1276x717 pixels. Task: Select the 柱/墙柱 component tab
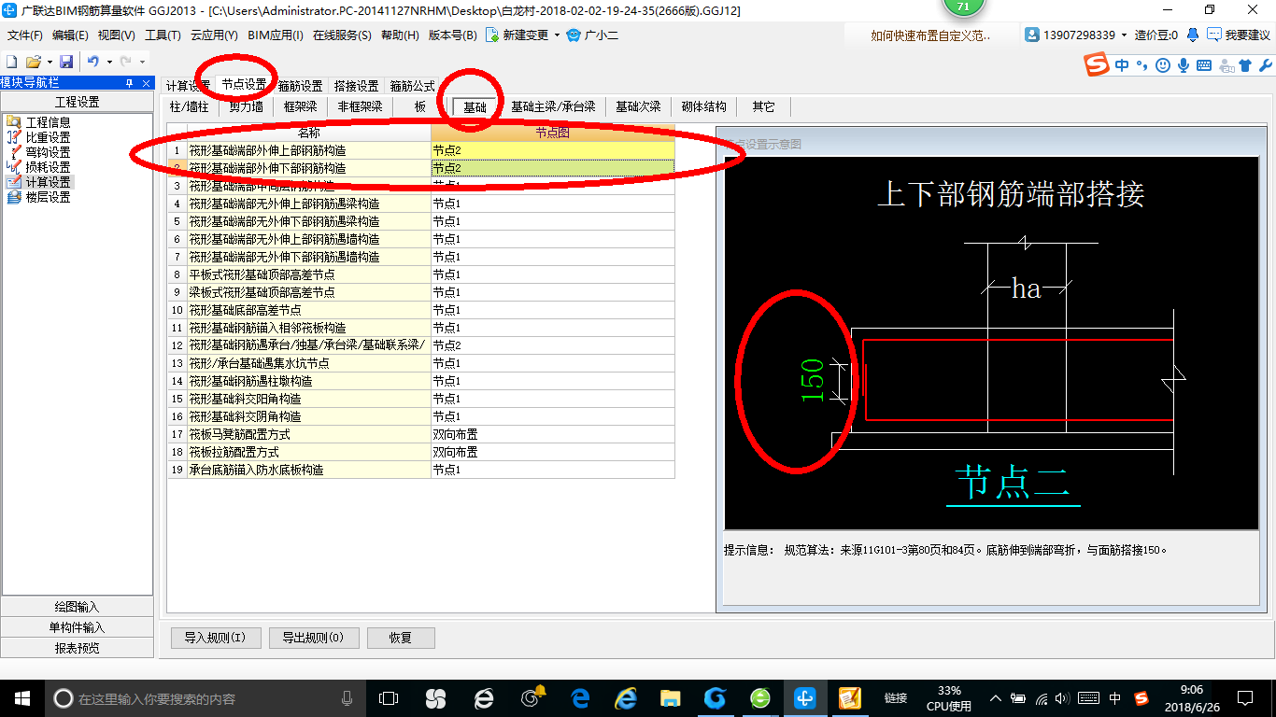click(x=190, y=106)
